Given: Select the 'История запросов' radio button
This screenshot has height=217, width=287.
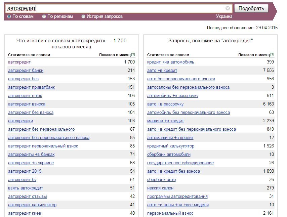Looking at the screenshot, I should pyautogui.click(x=83, y=16).
